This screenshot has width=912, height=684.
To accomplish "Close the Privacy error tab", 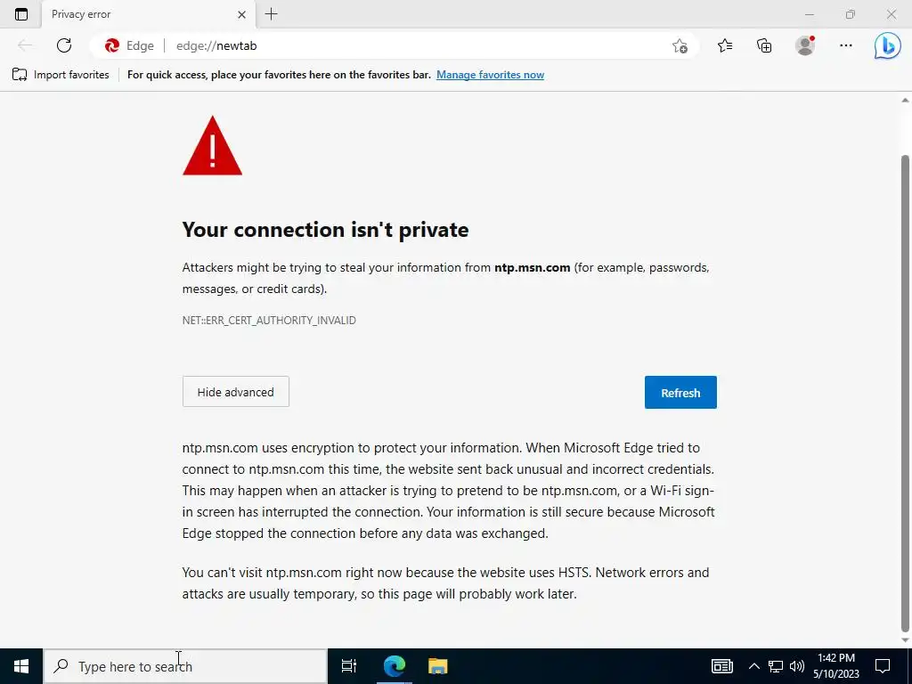I will (242, 14).
